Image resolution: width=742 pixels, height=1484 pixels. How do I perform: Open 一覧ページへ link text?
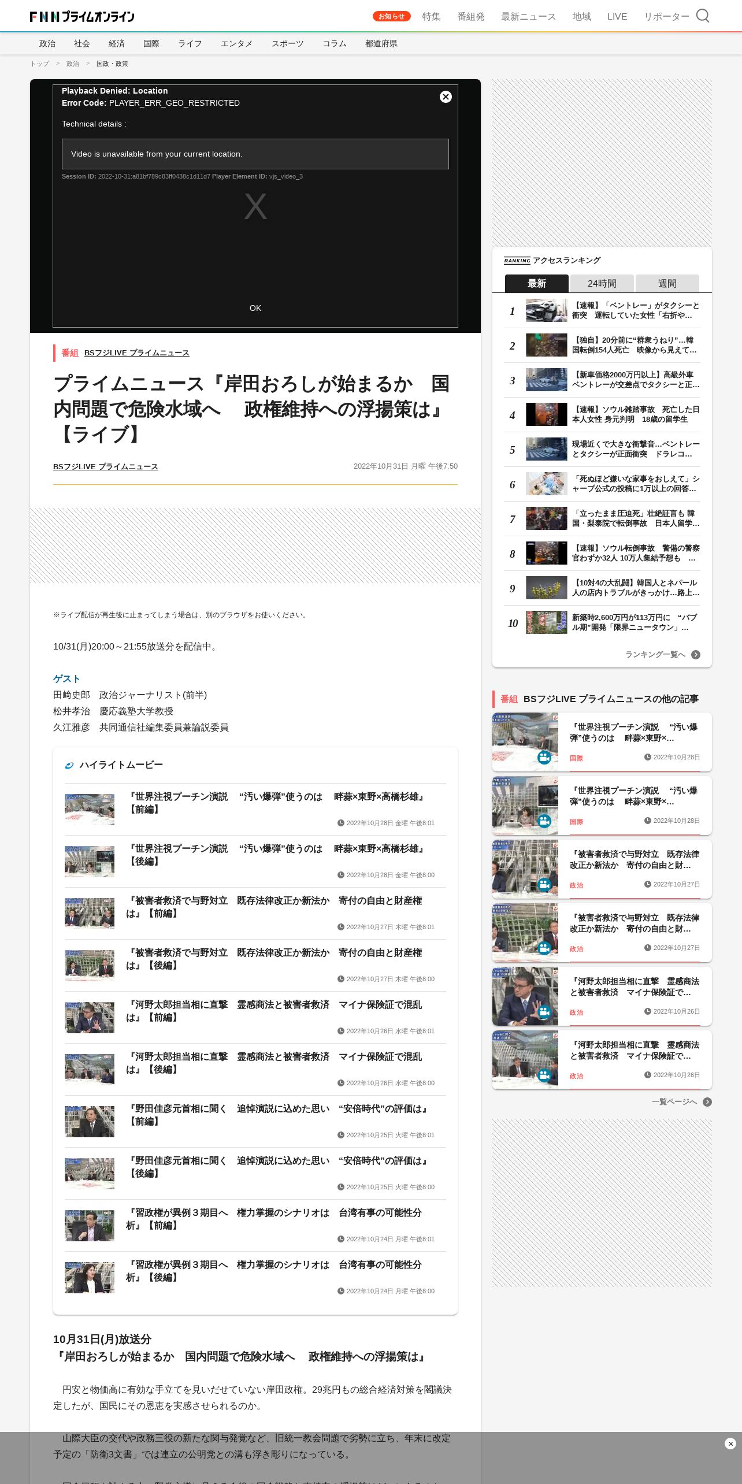click(674, 1102)
